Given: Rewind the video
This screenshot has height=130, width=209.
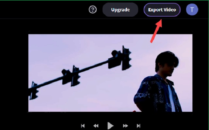Looking at the screenshot, I should 96,126.
